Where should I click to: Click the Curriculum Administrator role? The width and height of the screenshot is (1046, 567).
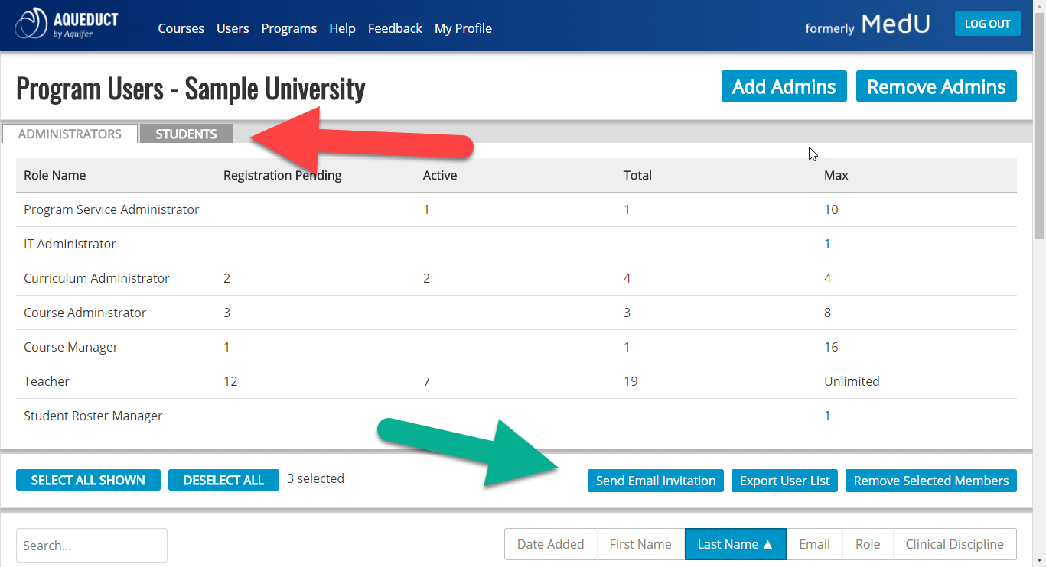[96, 278]
